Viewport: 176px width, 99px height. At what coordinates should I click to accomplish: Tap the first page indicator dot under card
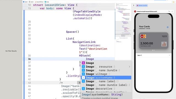pyautogui.click(x=153, y=50)
